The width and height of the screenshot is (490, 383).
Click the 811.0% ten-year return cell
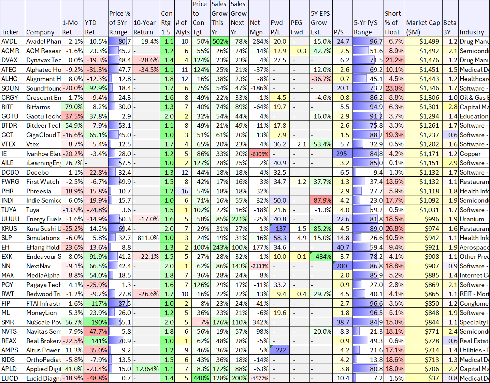(146, 238)
